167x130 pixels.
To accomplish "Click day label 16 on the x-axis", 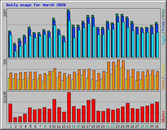I will 83,126.
